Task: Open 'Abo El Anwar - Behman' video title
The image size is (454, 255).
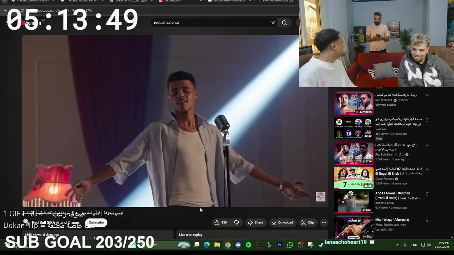Action: (398, 195)
